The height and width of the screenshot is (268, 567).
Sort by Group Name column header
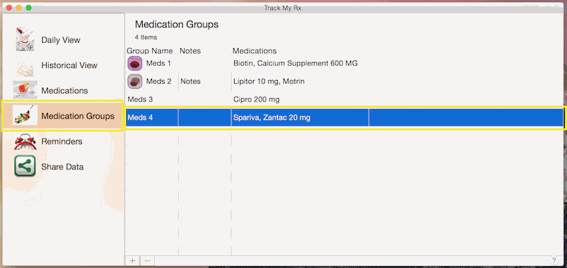coord(149,51)
